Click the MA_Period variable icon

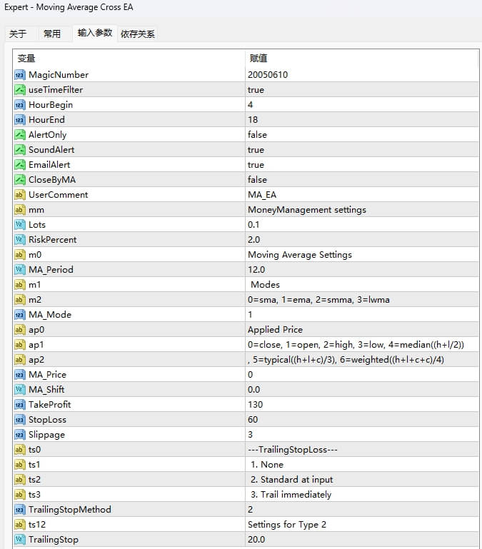coord(20,270)
